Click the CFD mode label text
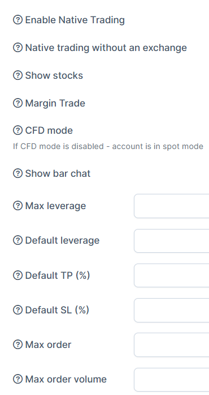 (x=49, y=130)
